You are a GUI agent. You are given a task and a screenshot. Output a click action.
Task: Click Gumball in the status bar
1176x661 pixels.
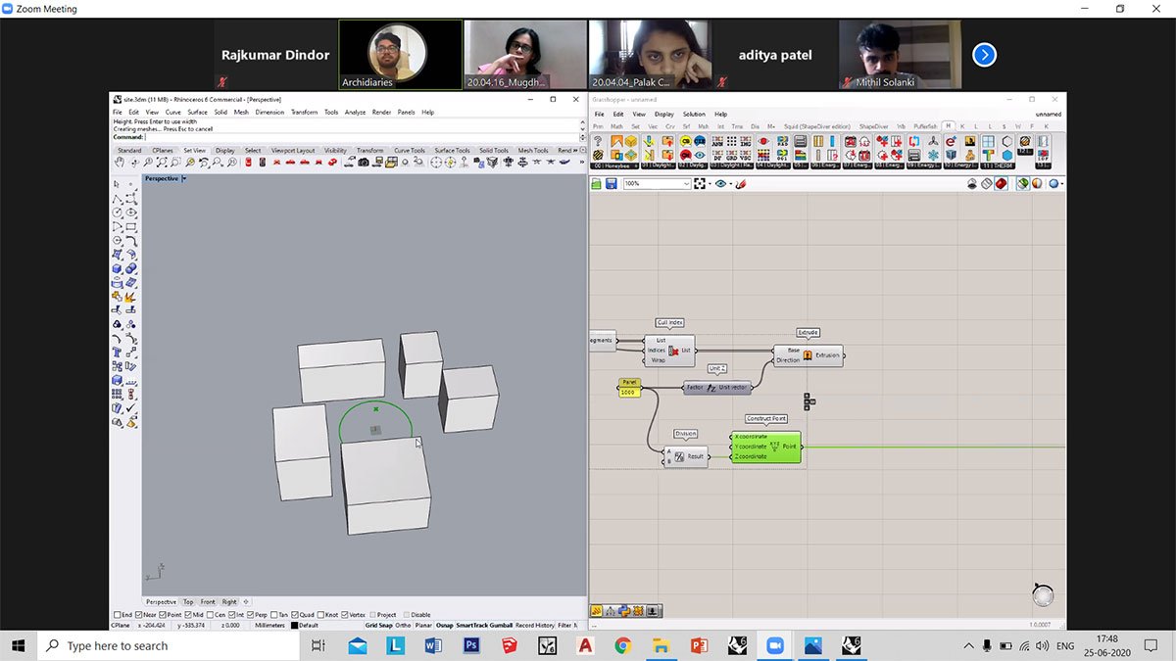(501, 625)
